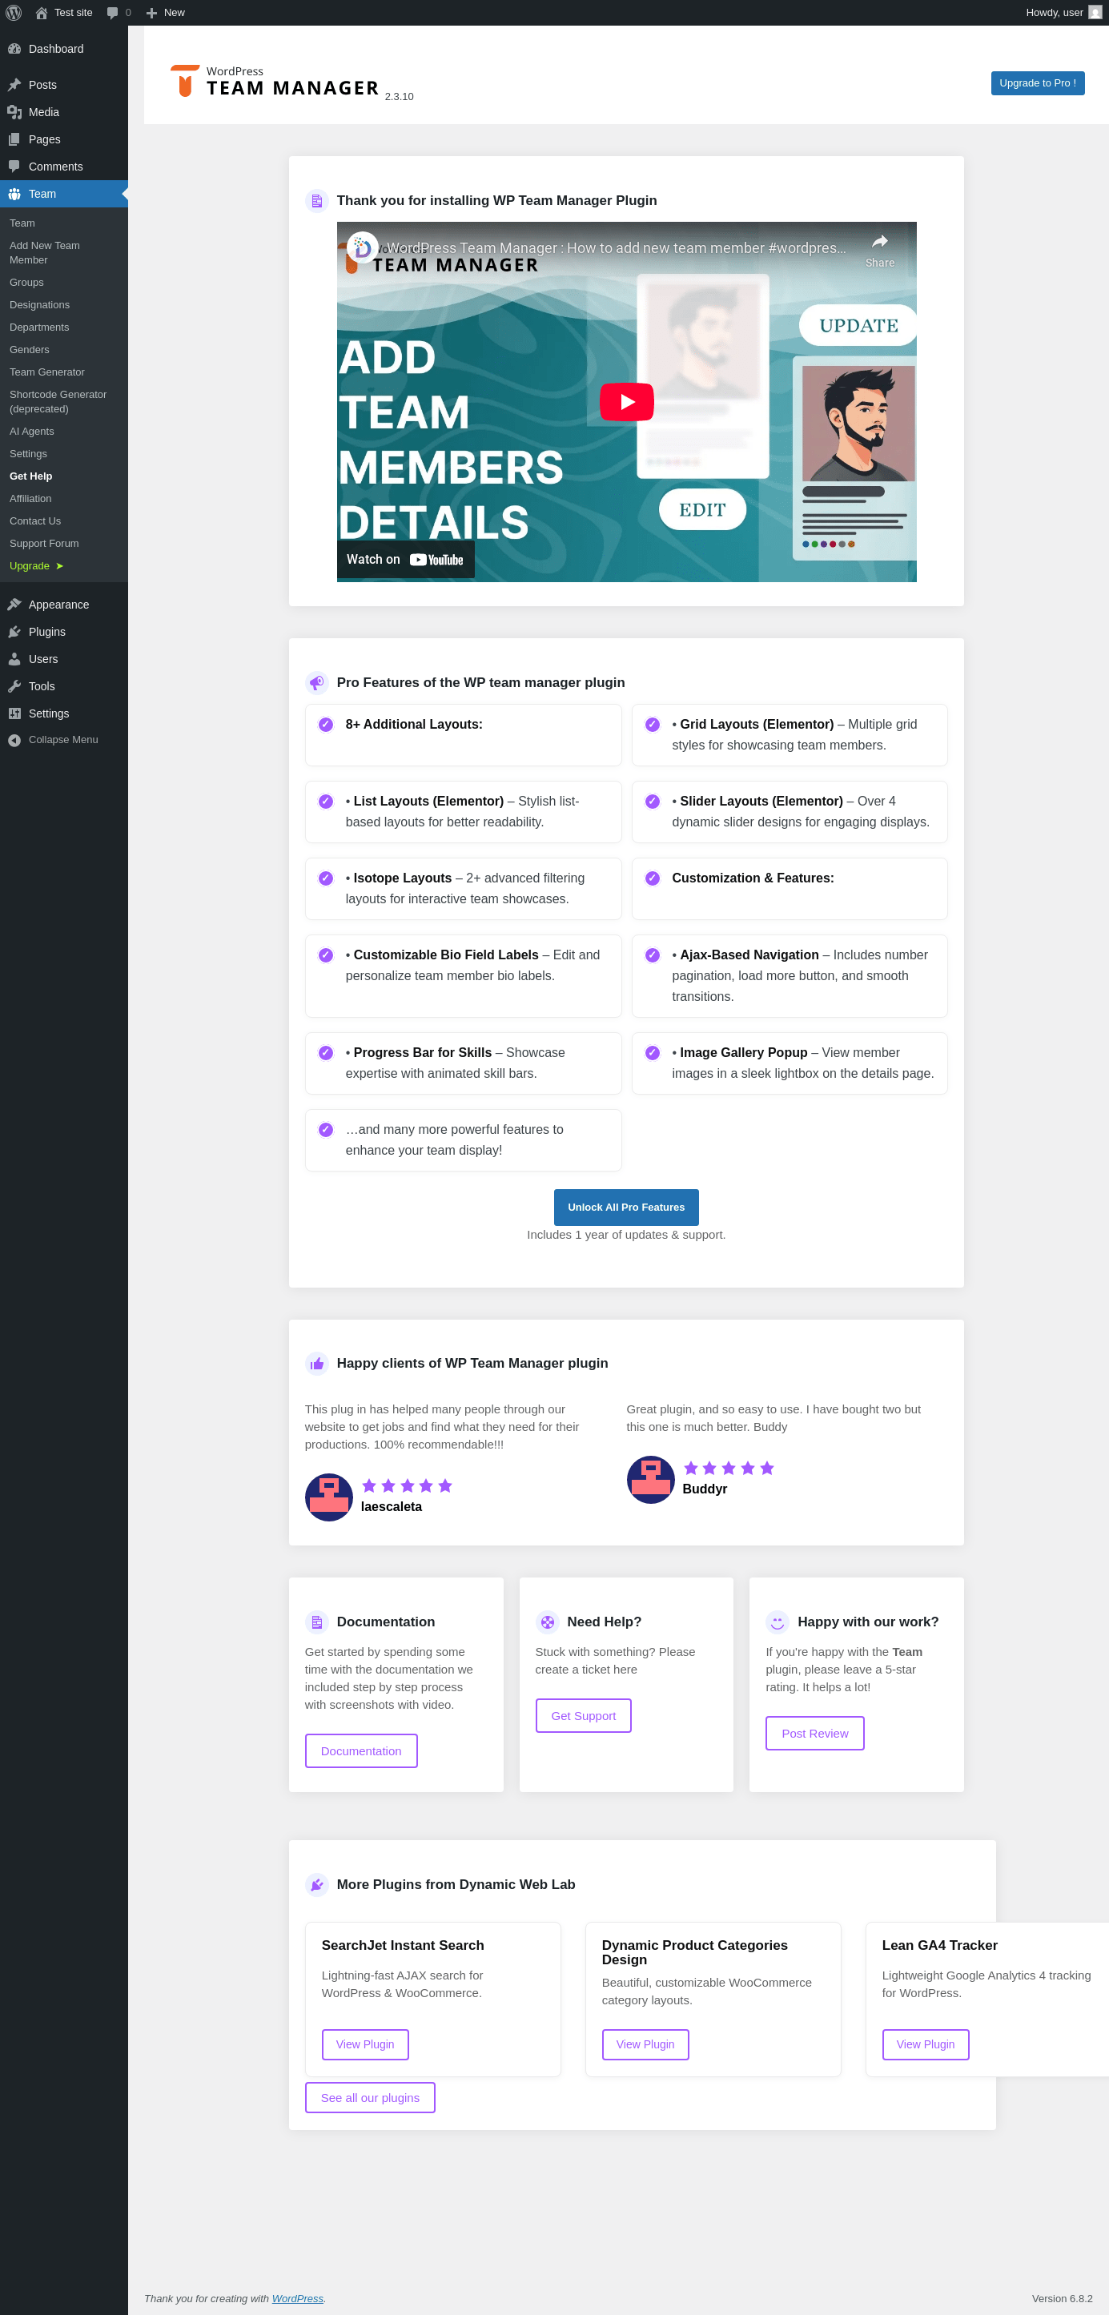Click the More Plugins plug icon
The height and width of the screenshot is (2315, 1109).
[x=316, y=1884]
